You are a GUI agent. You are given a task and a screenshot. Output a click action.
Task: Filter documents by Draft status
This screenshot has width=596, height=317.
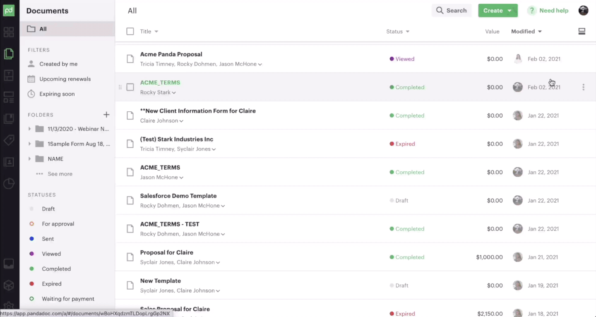[48, 209]
